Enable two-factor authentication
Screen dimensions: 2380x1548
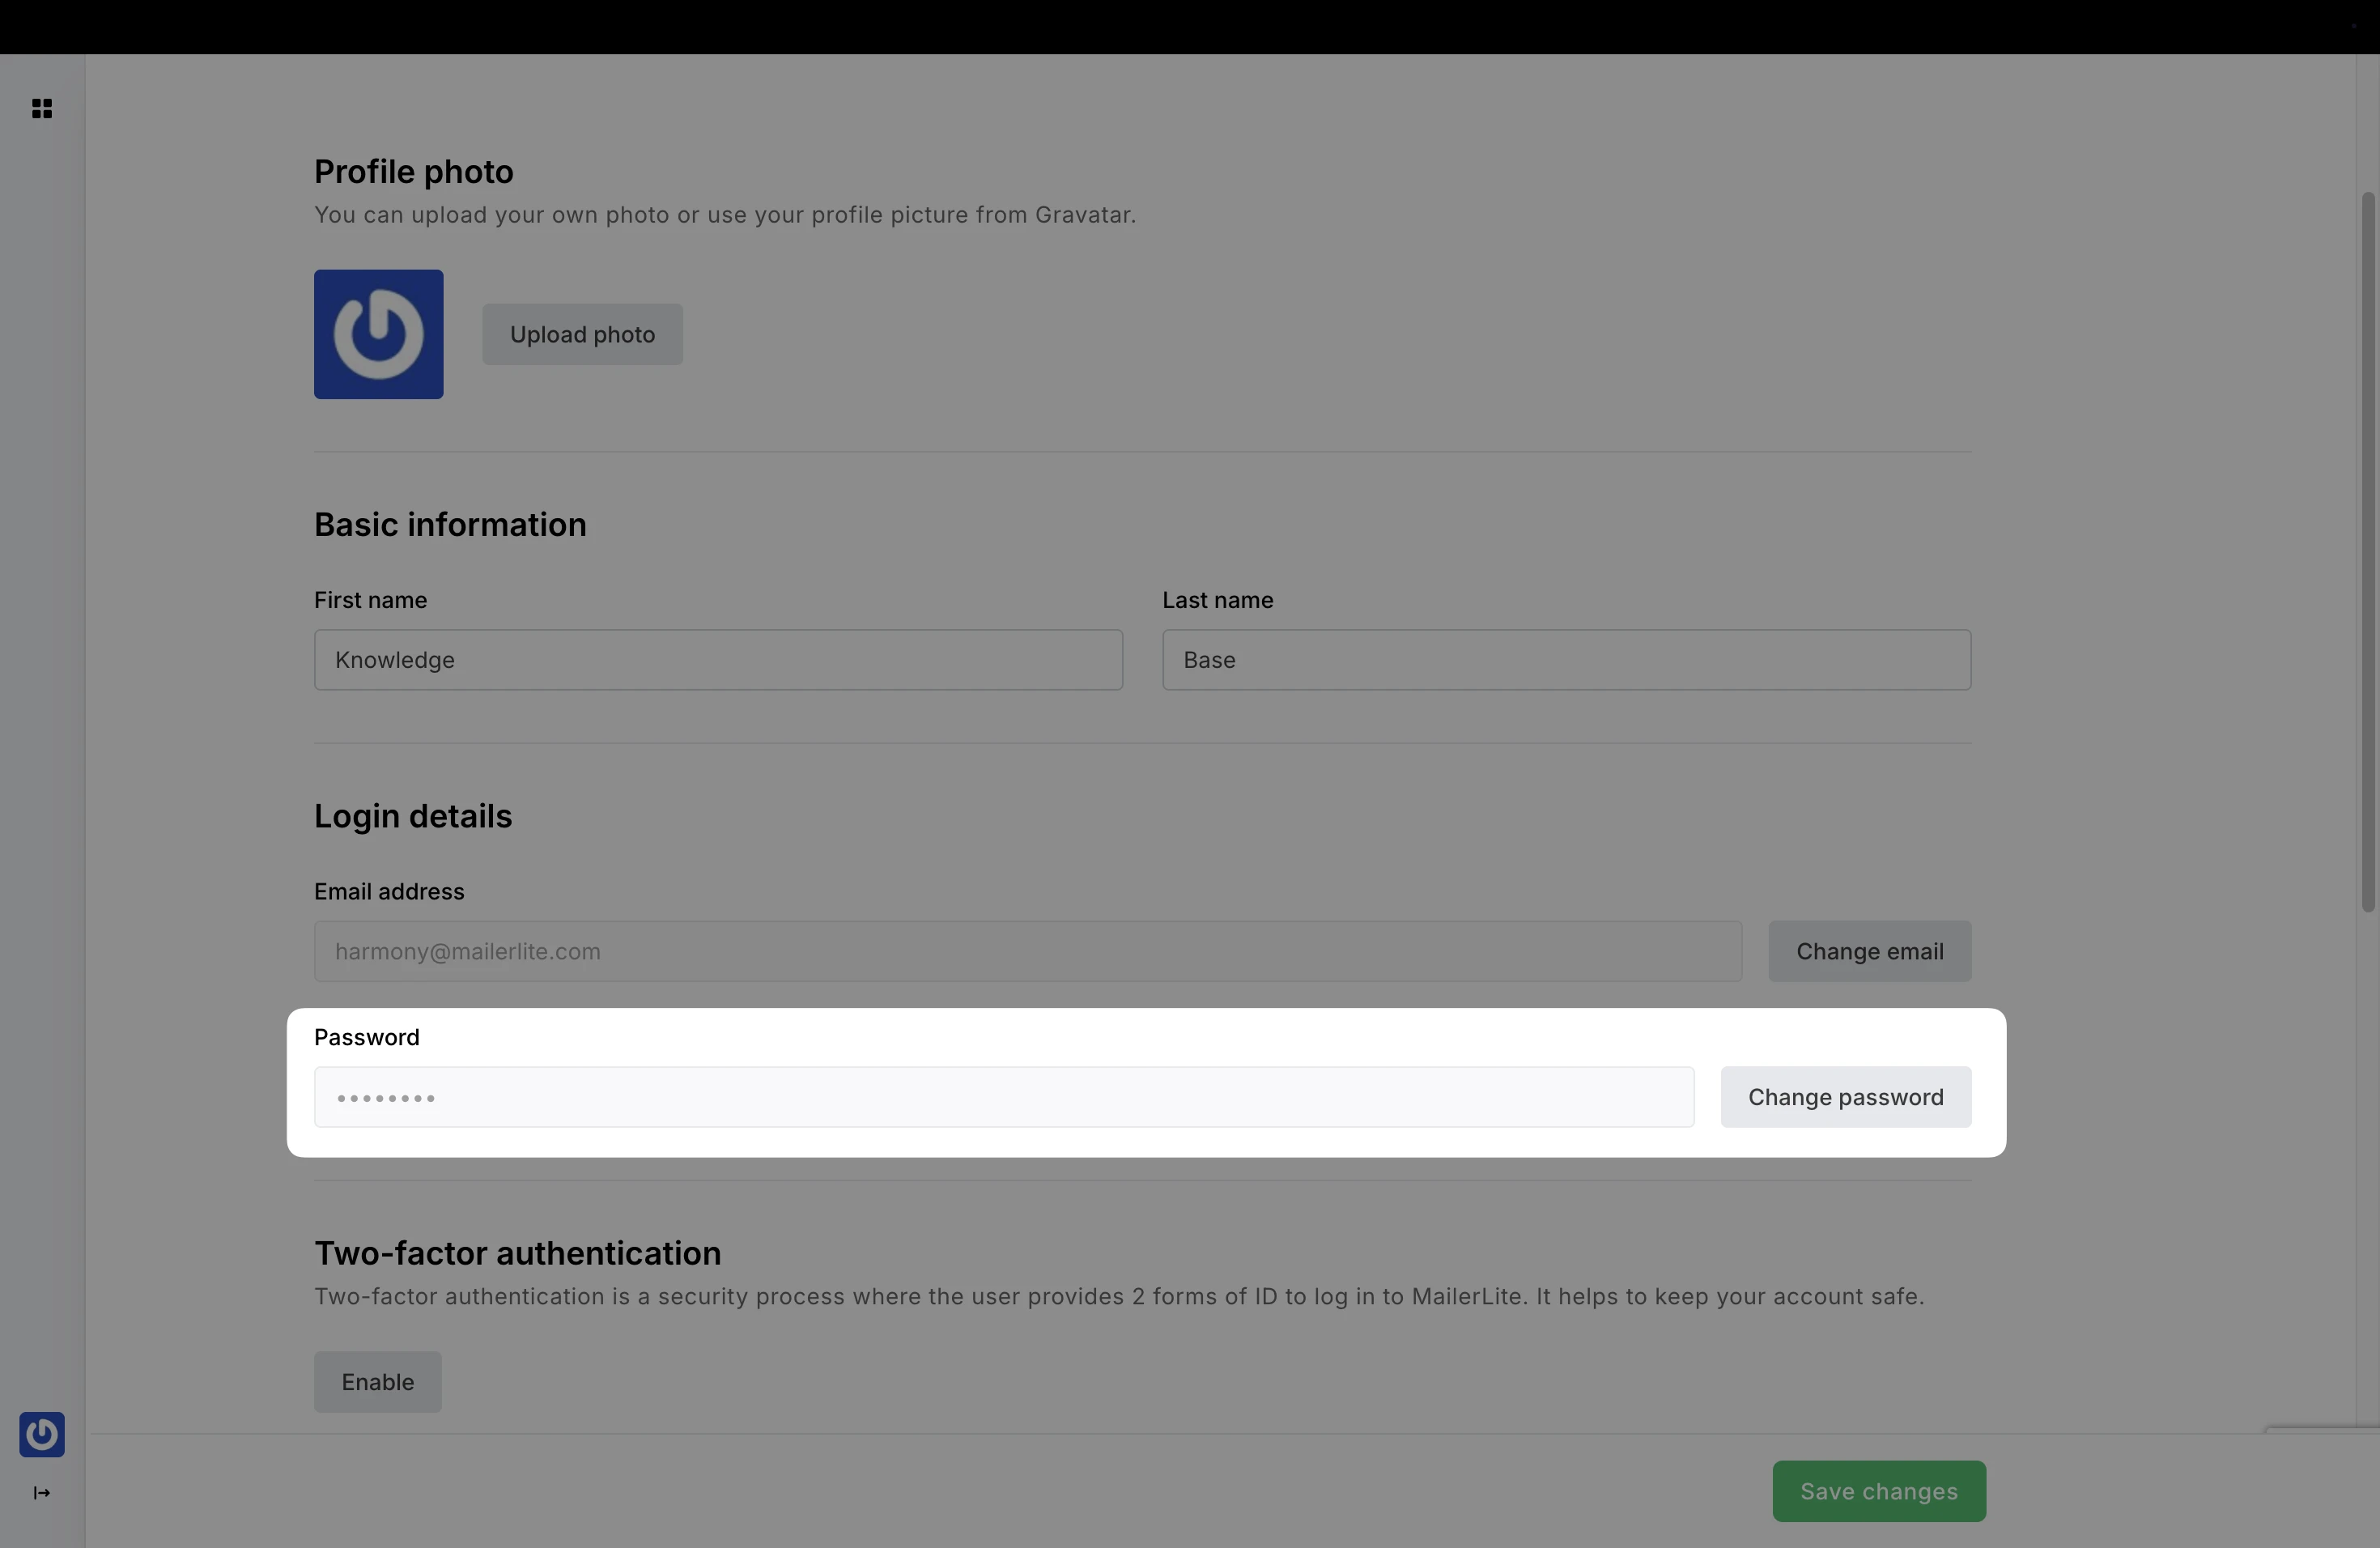377,1382
